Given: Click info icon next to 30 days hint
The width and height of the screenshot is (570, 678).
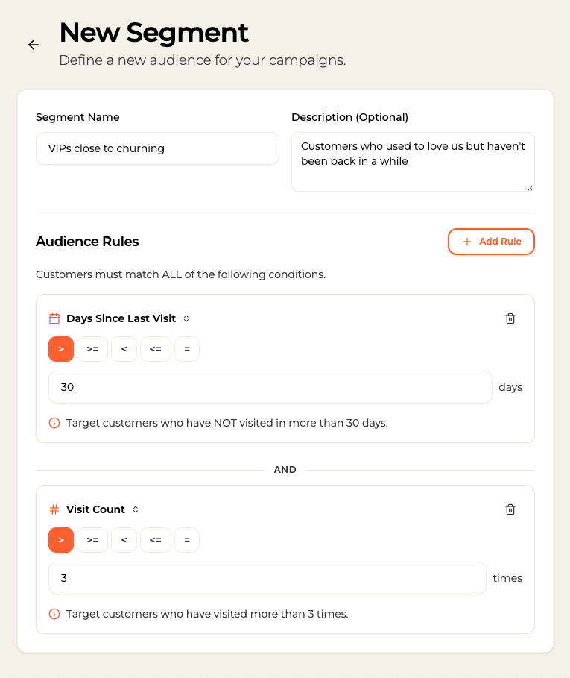Looking at the screenshot, I should pos(54,423).
